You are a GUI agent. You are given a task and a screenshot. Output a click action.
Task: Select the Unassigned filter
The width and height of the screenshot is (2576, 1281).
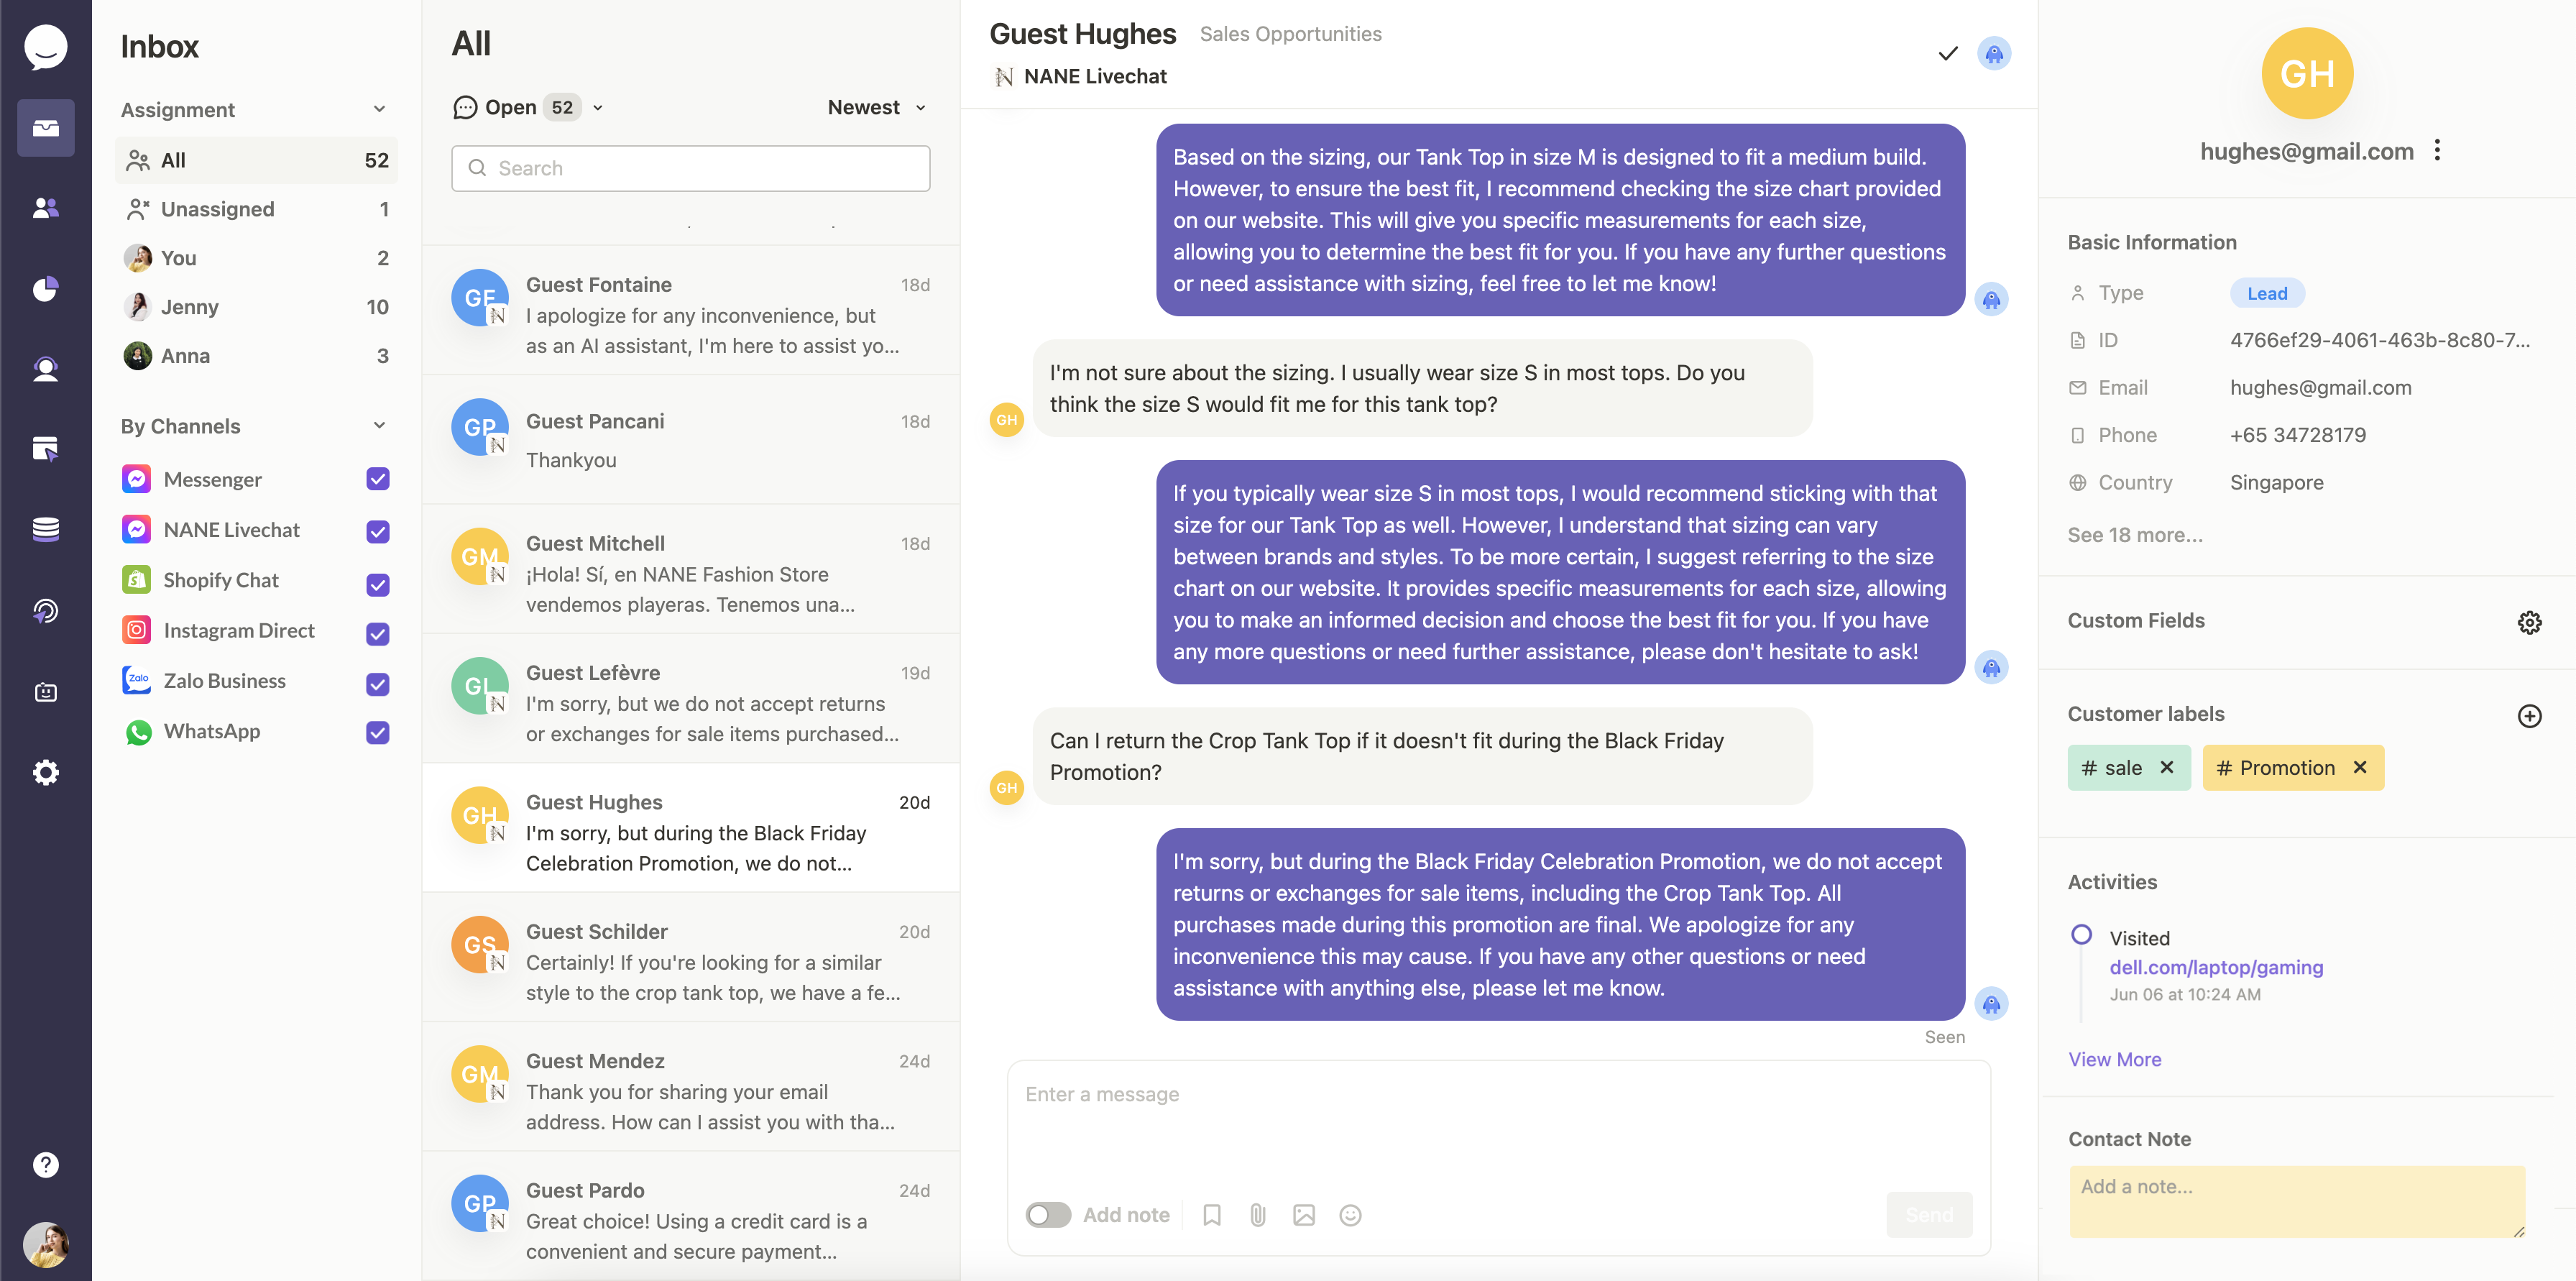256,209
